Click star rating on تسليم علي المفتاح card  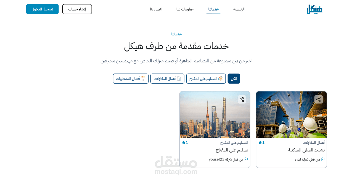click(185, 143)
